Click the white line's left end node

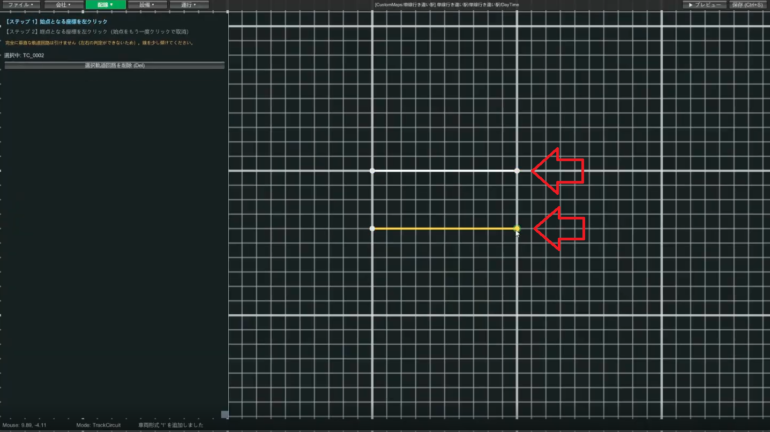click(372, 171)
